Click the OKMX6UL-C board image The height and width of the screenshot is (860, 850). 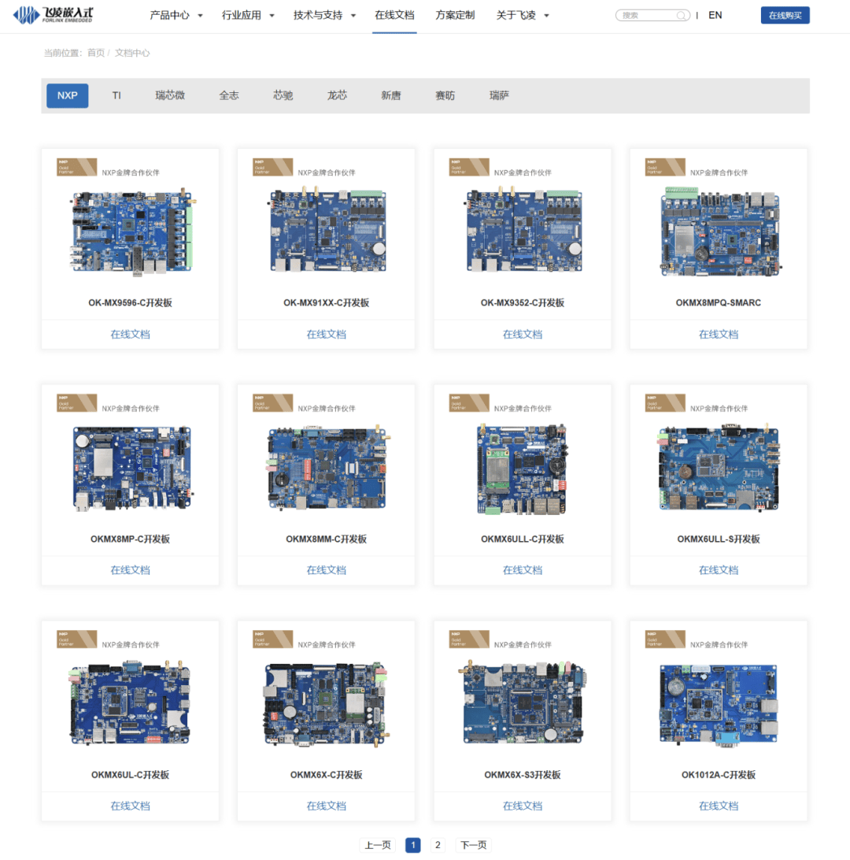click(x=130, y=702)
